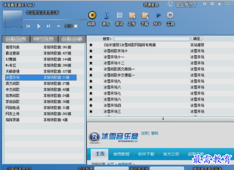Star the 冰雪开场十二 song

(91, 63)
